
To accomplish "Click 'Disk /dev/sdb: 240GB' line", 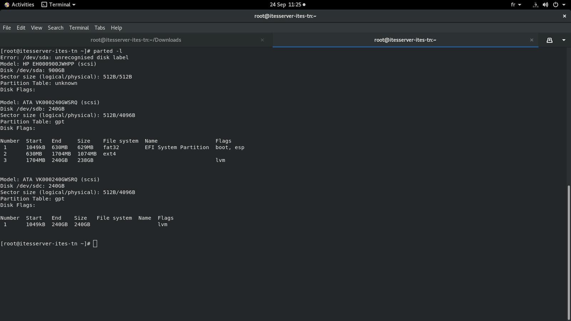I will pos(32,109).
